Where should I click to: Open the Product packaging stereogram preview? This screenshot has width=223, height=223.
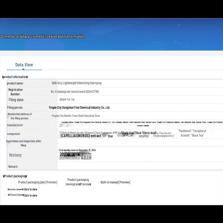click(78, 182)
